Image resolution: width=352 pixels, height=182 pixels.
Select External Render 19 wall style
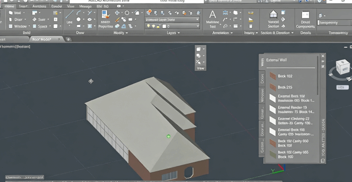point(292,110)
